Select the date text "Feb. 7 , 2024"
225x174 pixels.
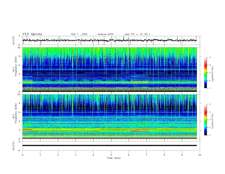79,34
